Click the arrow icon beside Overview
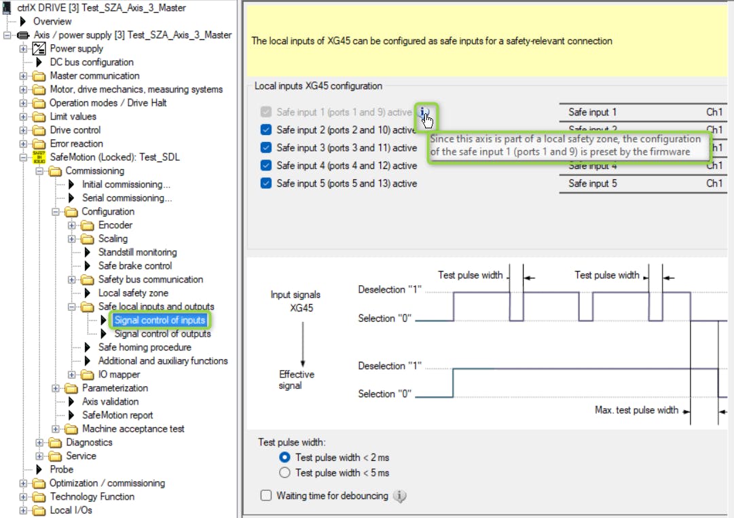 (x=23, y=22)
